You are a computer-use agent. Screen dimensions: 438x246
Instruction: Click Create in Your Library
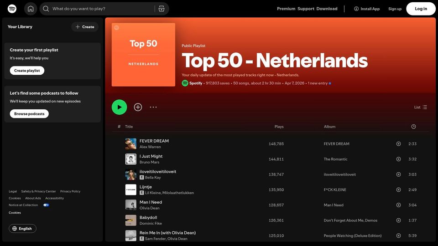pyautogui.click(x=85, y=27)
